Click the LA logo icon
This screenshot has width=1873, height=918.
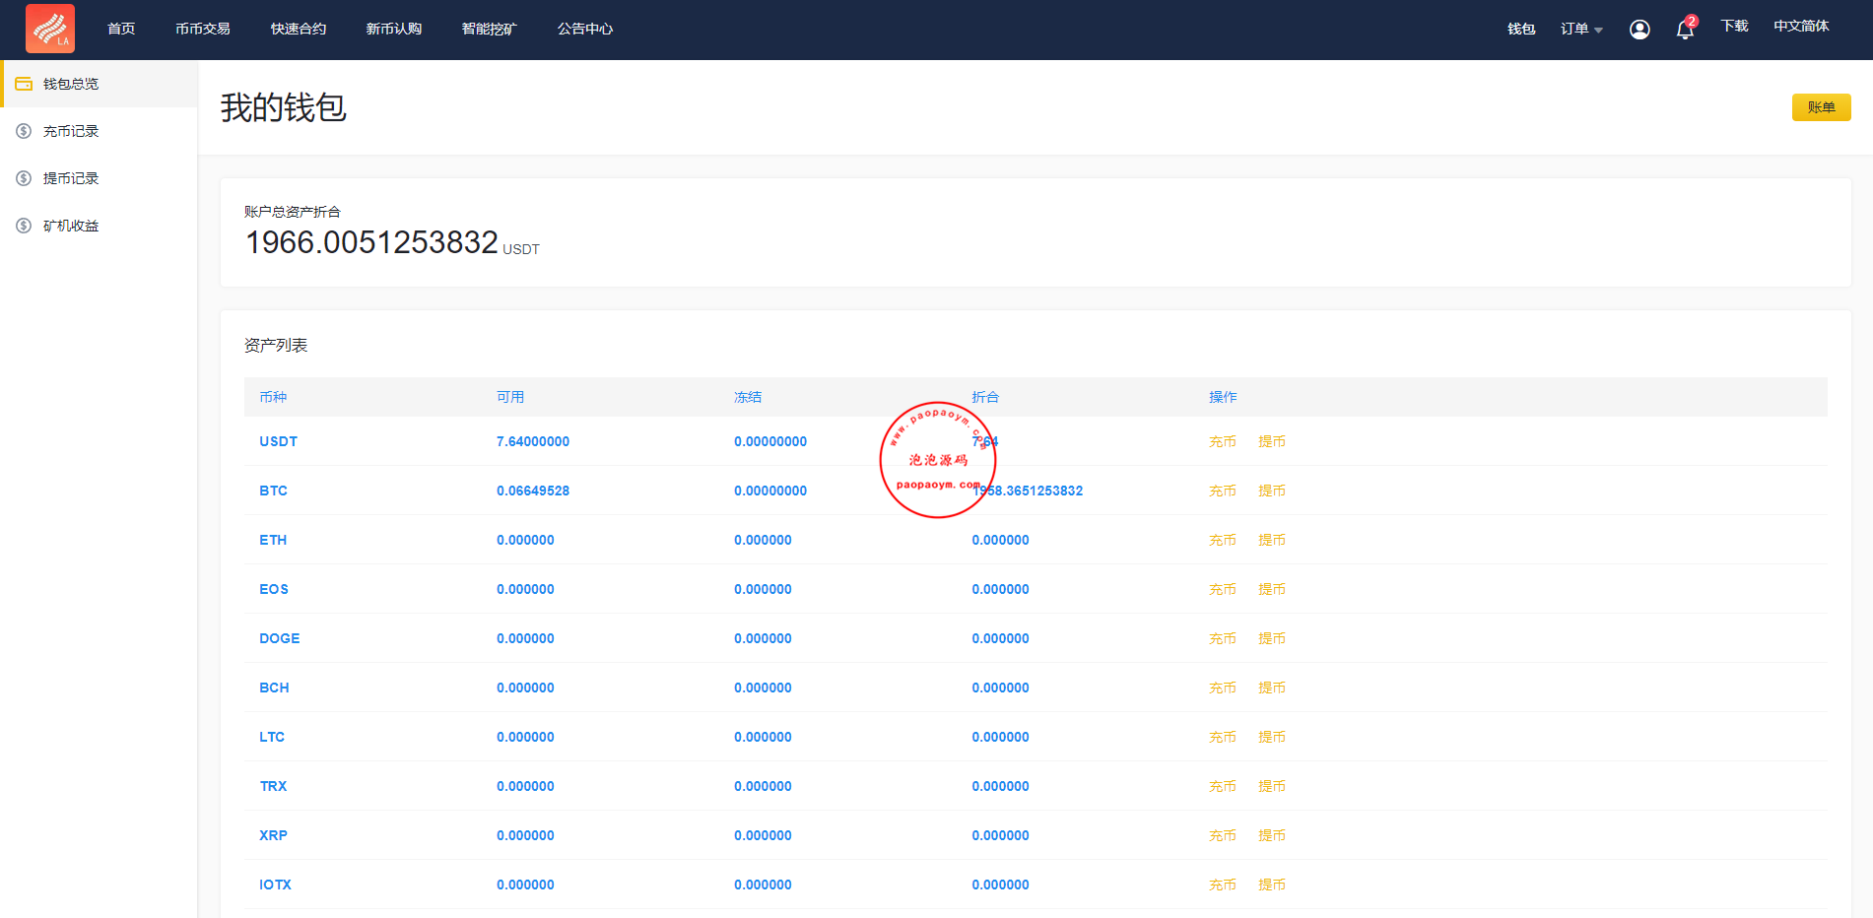coord(49,29)
